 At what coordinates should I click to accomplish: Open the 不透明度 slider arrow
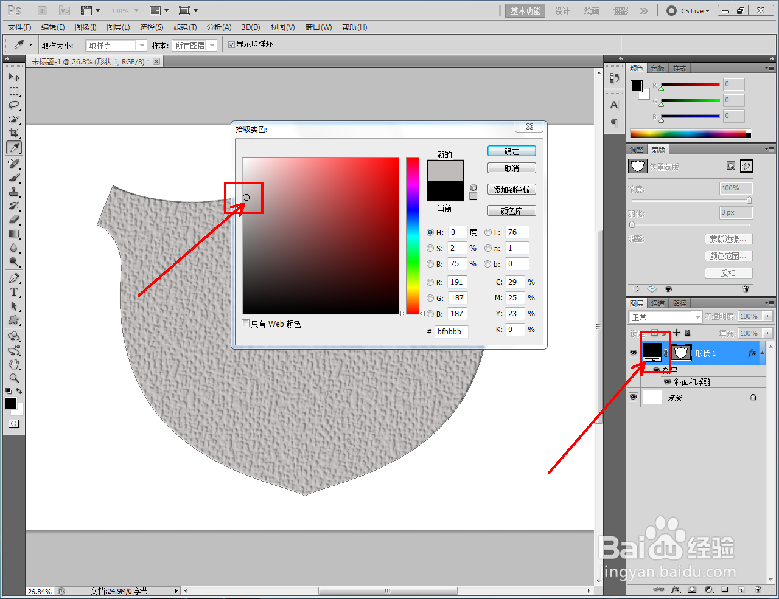[x=767, y=316]
